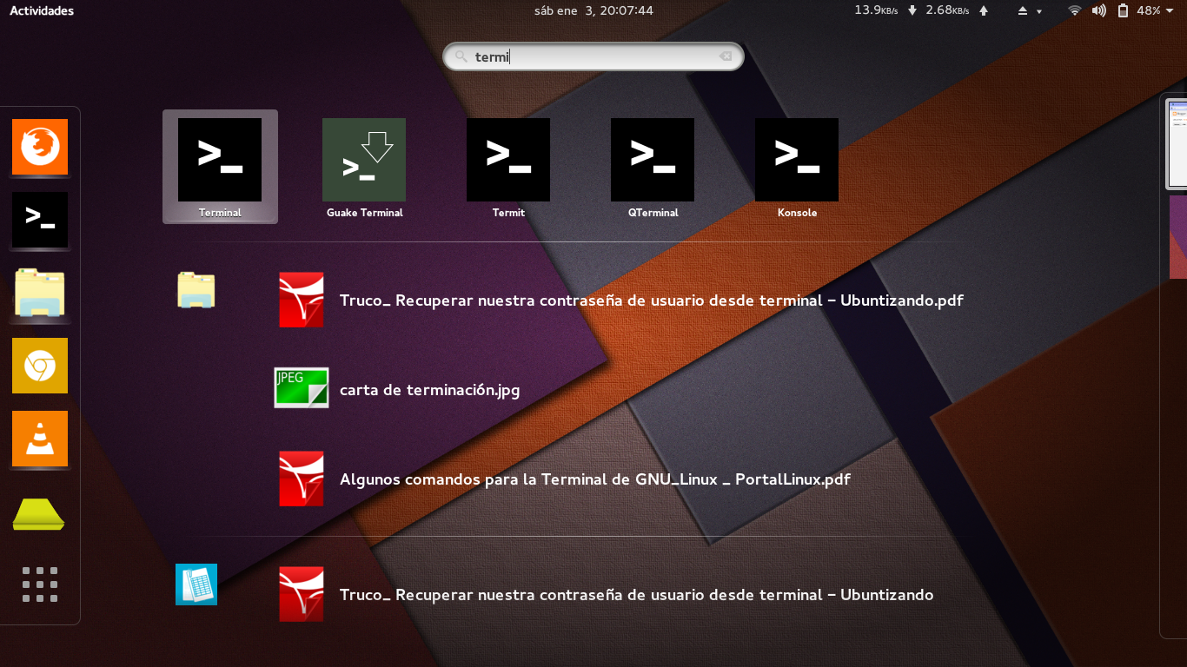This screenshot has height=667, width=1187.
Task: Launch Termit from the search results
Action: 507,160
